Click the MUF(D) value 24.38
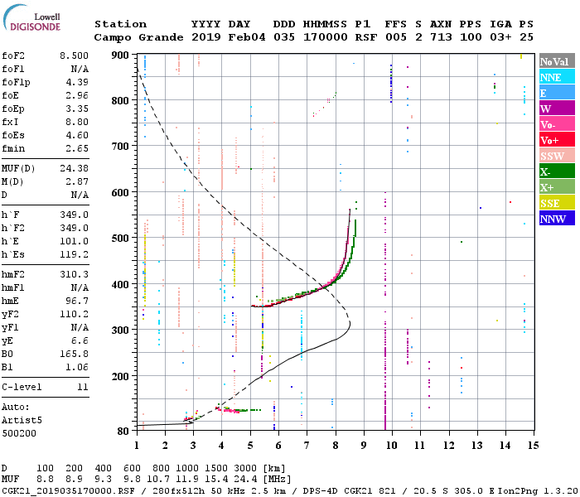 pos(74,168)
